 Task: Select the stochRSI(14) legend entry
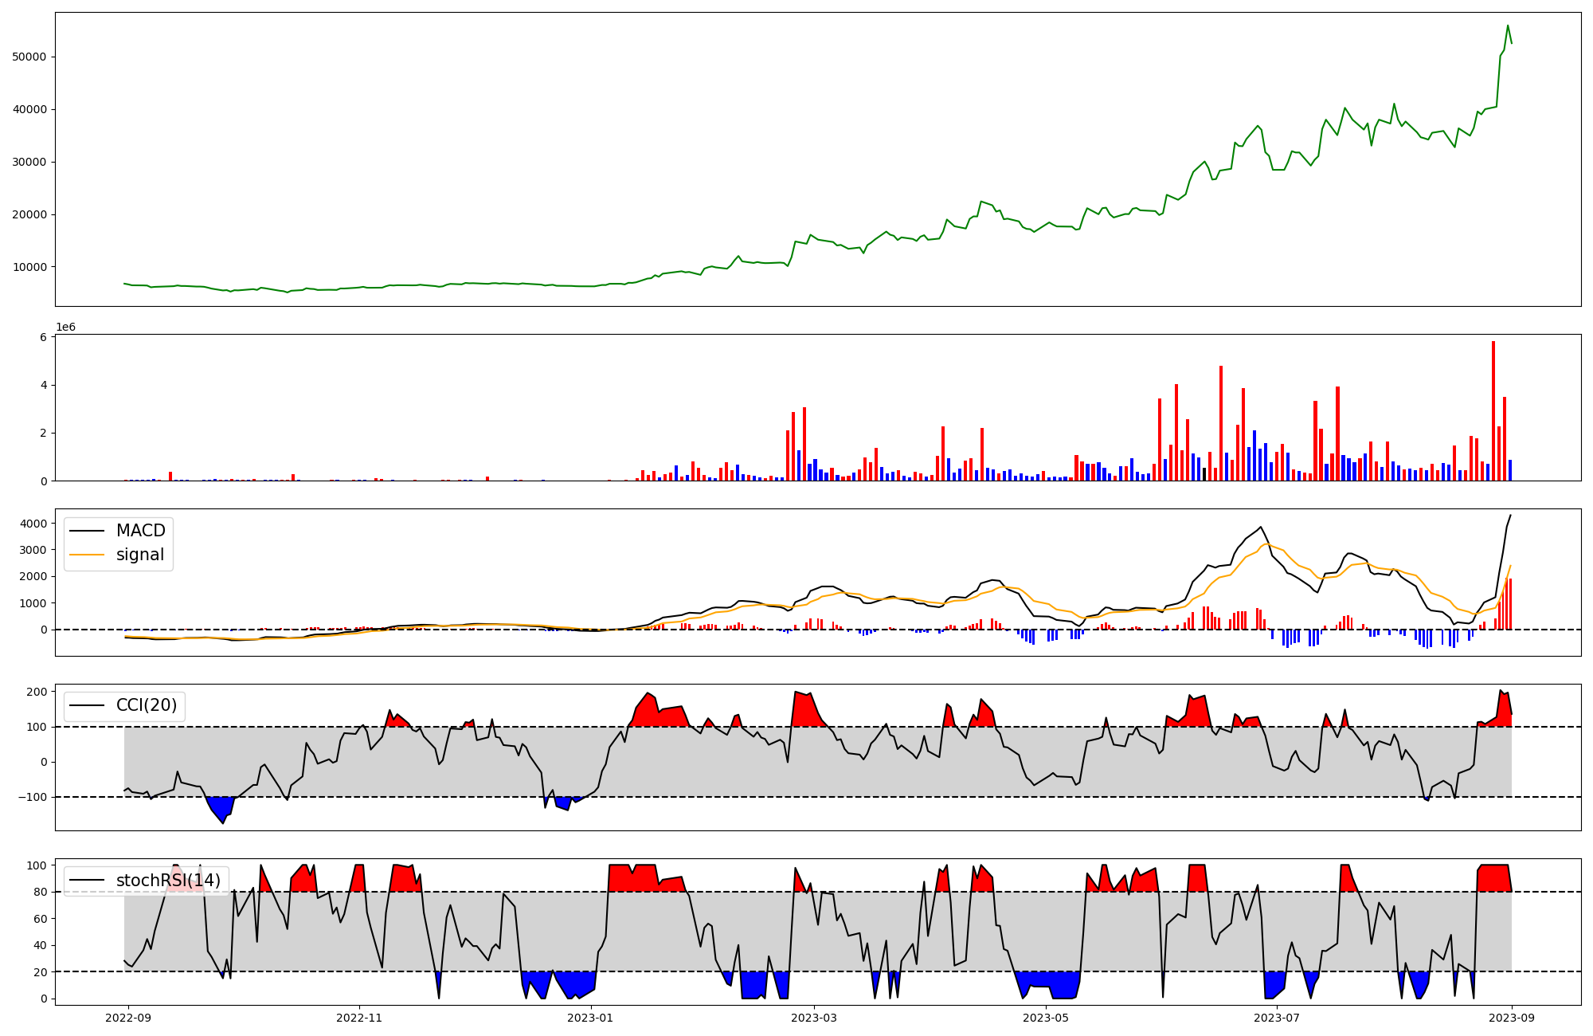tap(168, 881)
